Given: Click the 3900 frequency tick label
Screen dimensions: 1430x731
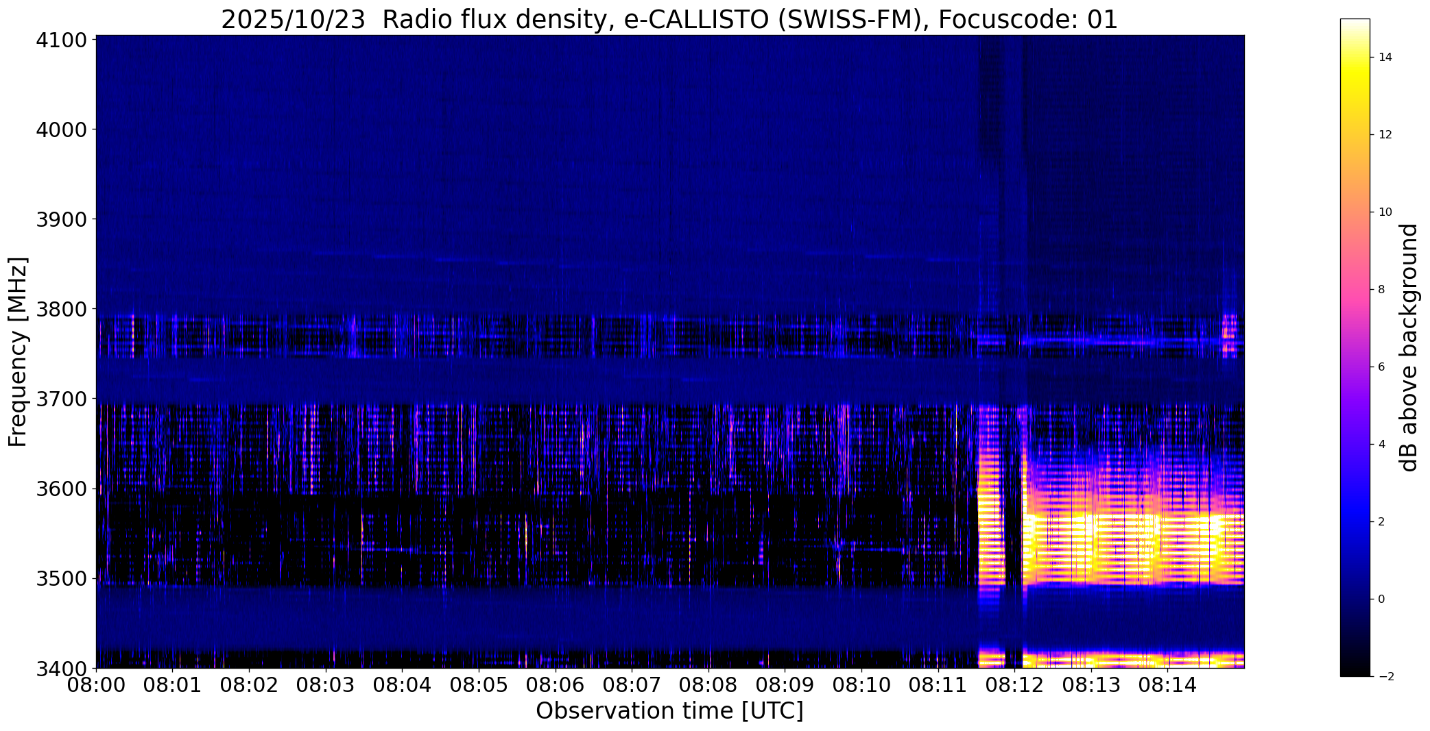Looking at the screenshot, I should pyautogui.click(x=61, y=219).
